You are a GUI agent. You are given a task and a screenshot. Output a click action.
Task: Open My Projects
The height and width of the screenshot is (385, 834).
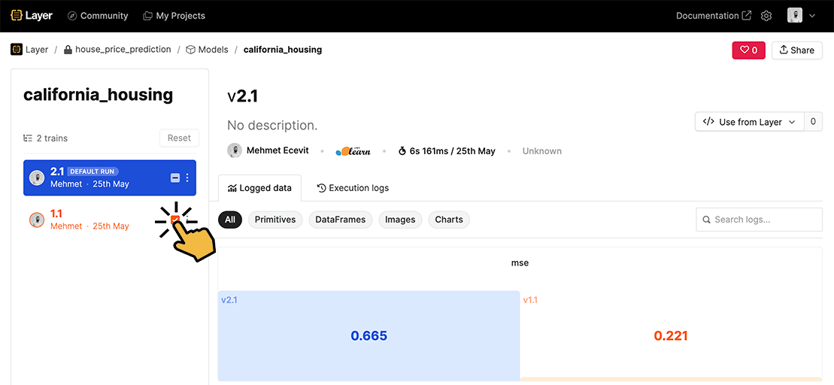[174, 16]
